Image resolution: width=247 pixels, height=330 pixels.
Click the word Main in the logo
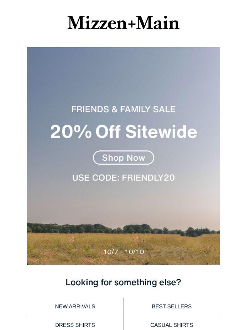(158, 23)
